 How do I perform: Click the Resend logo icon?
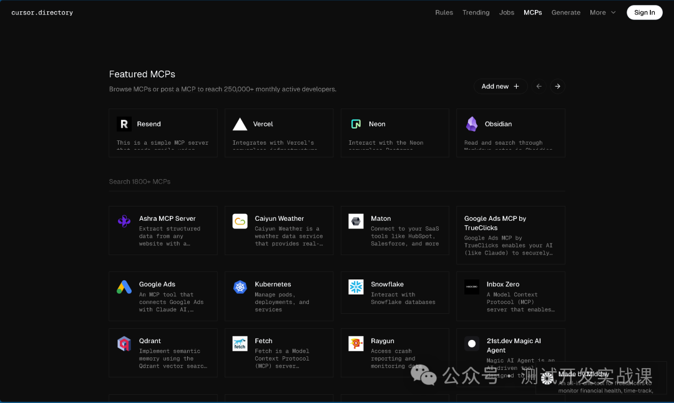(124, 124)
